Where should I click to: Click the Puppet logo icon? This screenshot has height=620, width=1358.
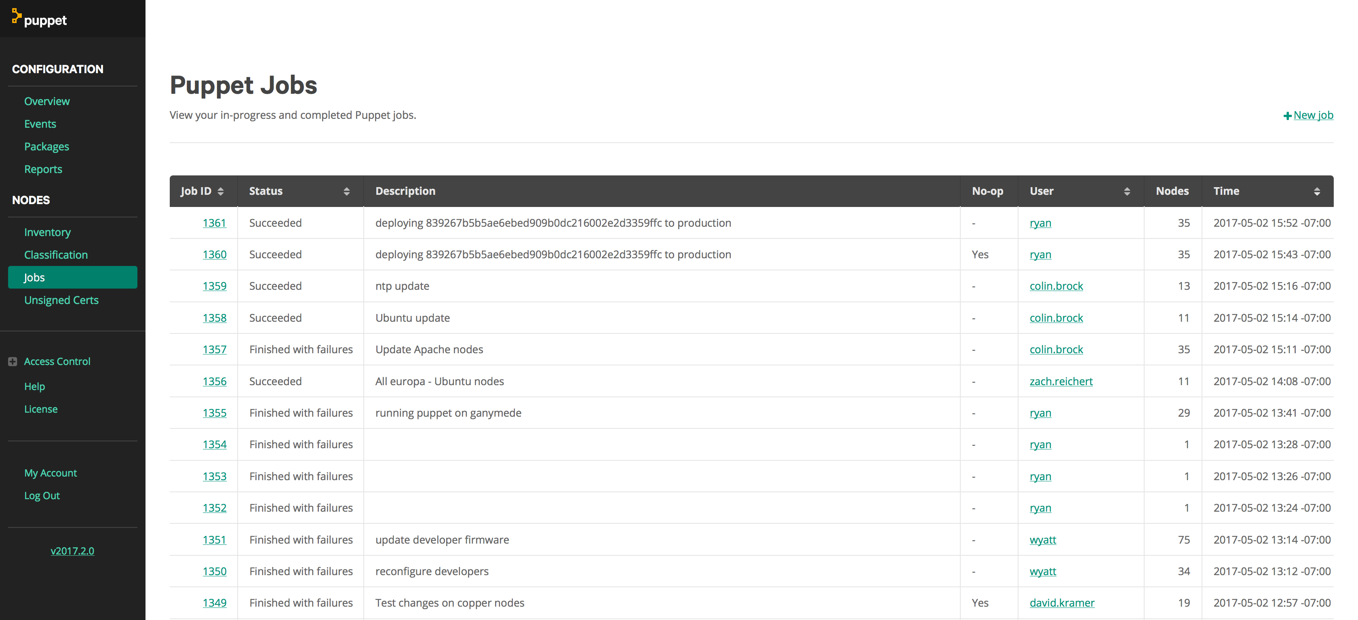16,16
